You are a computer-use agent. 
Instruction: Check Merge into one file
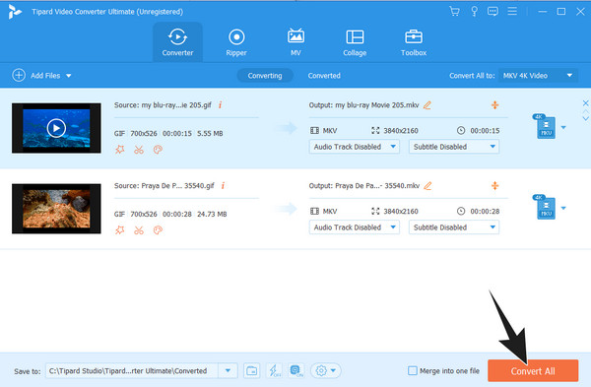(x=413, y=371)
